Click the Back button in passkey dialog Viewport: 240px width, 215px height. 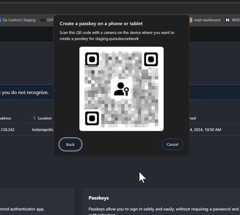tap(70, 145)
